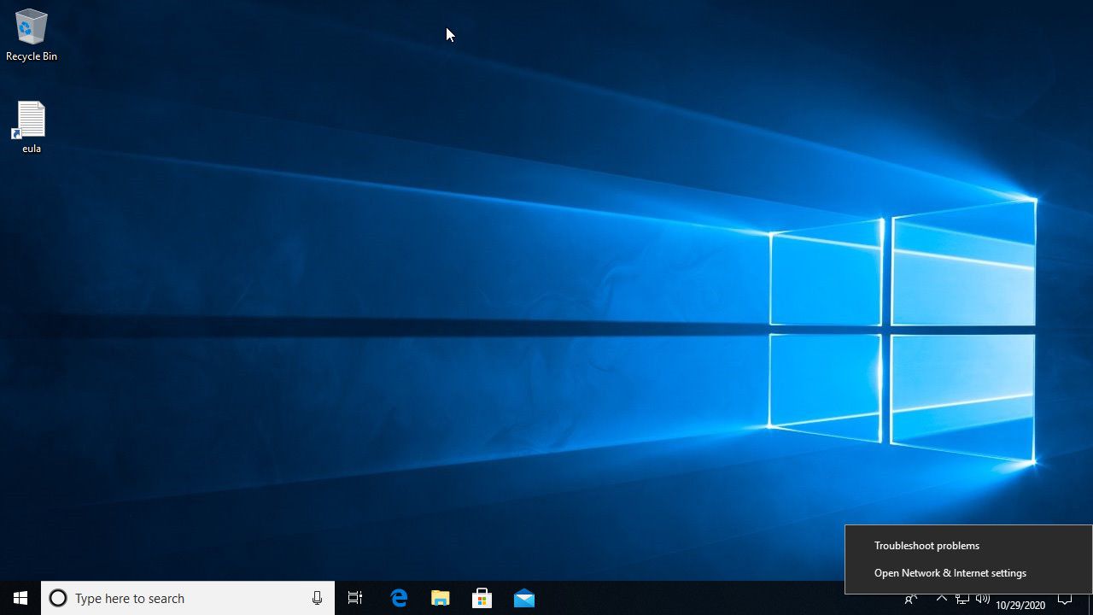This screenshot has width=1093, height=615.
Task: Click the volume speaker icon
Action: tap(983, 598)
